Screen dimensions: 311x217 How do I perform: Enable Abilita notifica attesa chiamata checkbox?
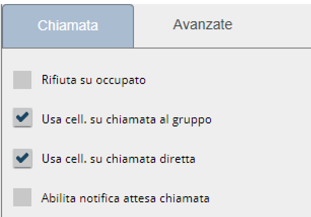[22, 196]
